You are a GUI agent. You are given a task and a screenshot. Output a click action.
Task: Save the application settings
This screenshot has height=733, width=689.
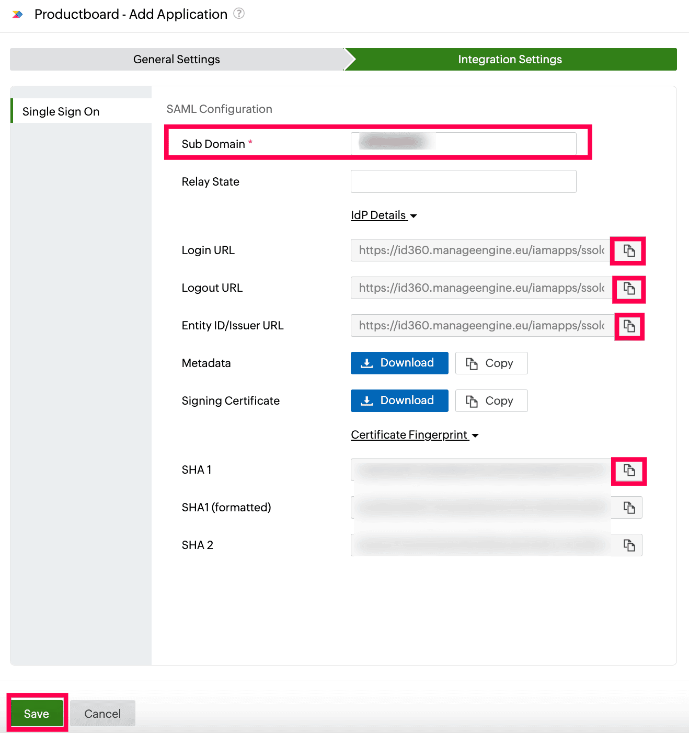37,714
